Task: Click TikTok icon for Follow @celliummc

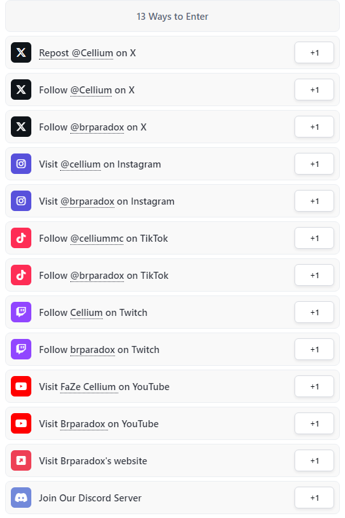Action: coord(21,238)
